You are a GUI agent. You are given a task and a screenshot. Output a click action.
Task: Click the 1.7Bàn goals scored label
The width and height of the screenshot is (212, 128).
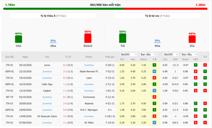(10, 5)
